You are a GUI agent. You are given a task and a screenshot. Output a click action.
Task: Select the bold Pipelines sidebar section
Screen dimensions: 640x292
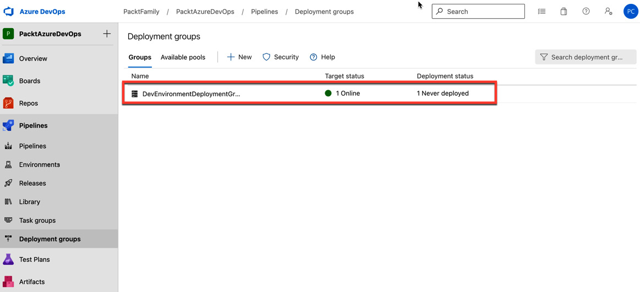(x=34, y=125)
